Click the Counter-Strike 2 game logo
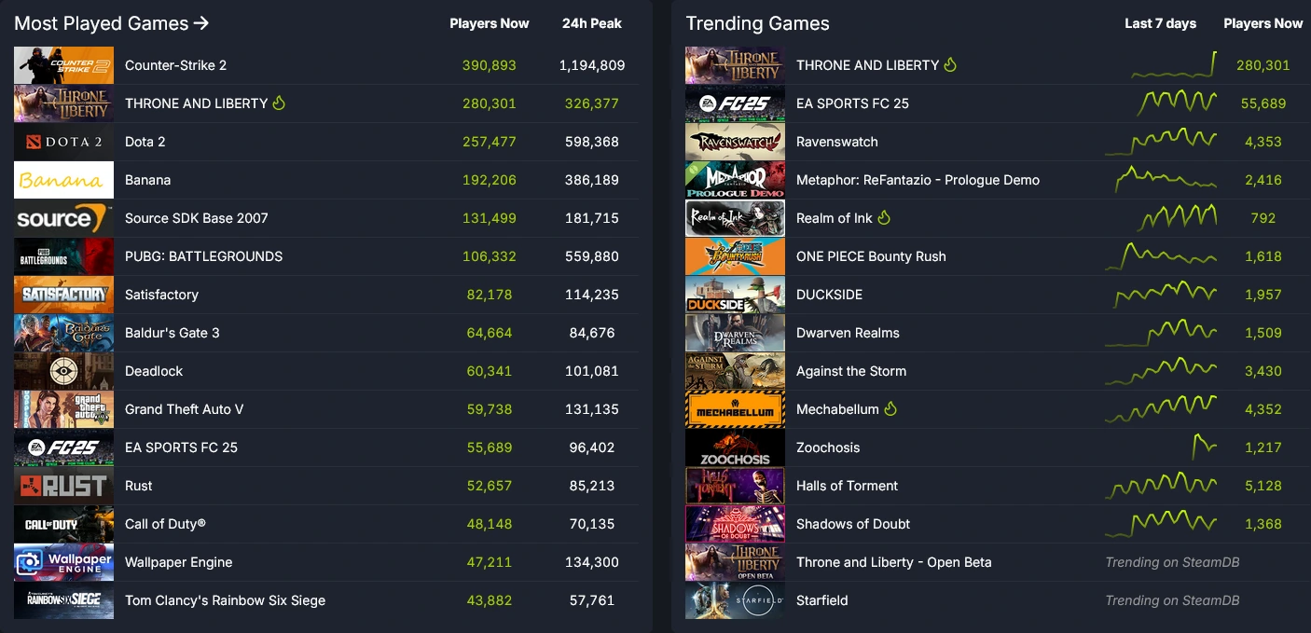This screenshot has height=633, width=1311. click(63, 65)
